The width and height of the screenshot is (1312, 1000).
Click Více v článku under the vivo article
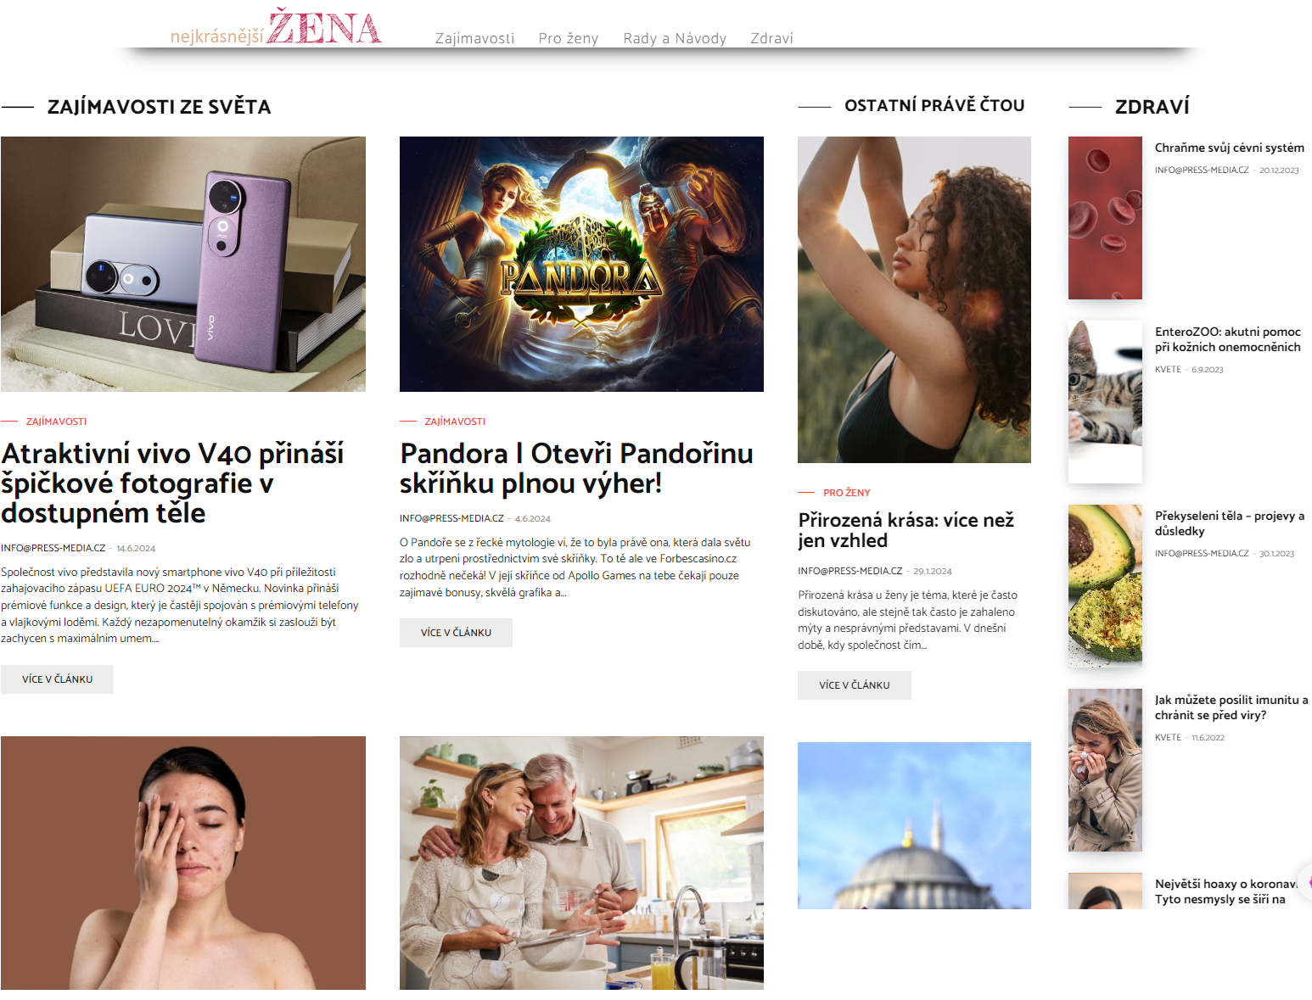click(57, 679)
